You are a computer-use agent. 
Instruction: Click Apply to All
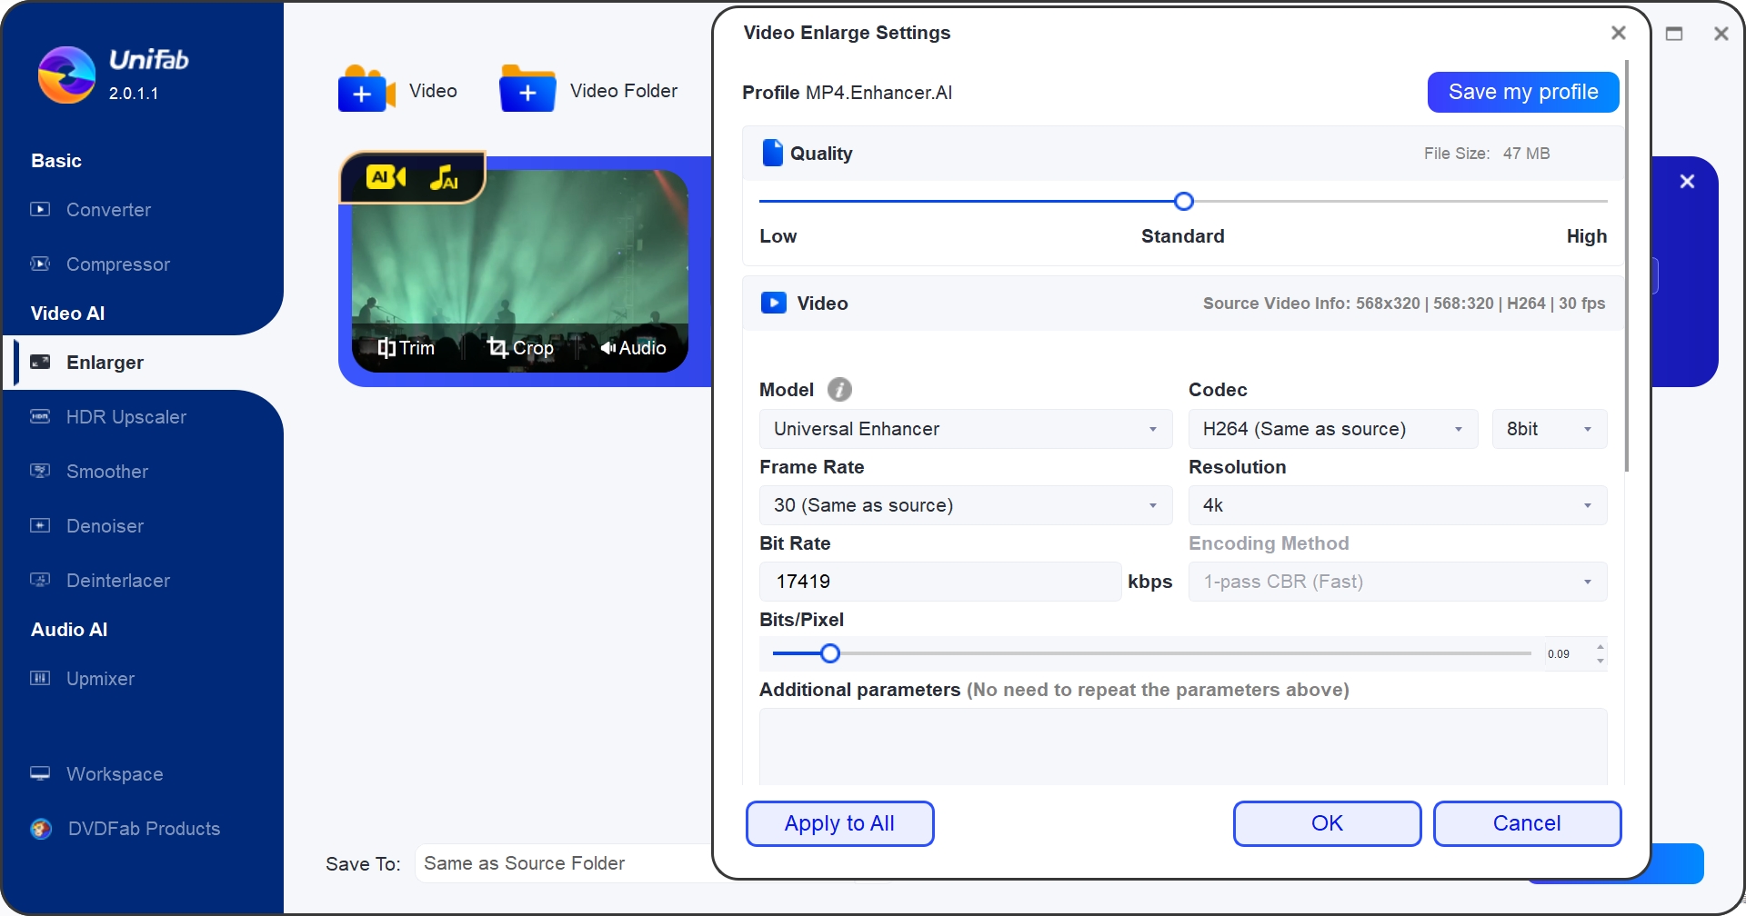[839, 823]
